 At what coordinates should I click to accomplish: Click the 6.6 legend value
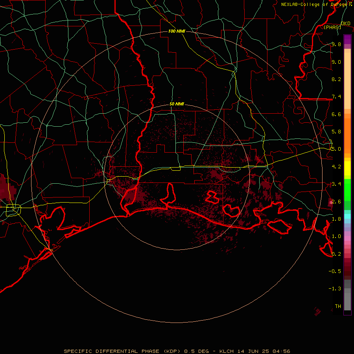point(336,114)
